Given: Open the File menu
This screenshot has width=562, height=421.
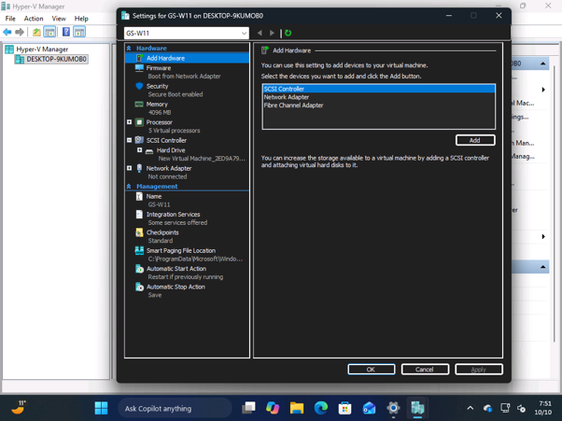Looking at the screenshot, I should (10, 19).
